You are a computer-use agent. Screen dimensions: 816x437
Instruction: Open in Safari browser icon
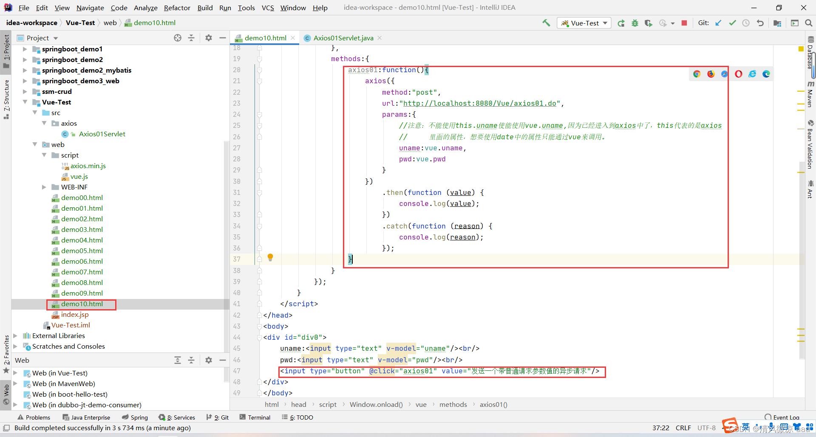pyautogui.click(x=724, y=74)
